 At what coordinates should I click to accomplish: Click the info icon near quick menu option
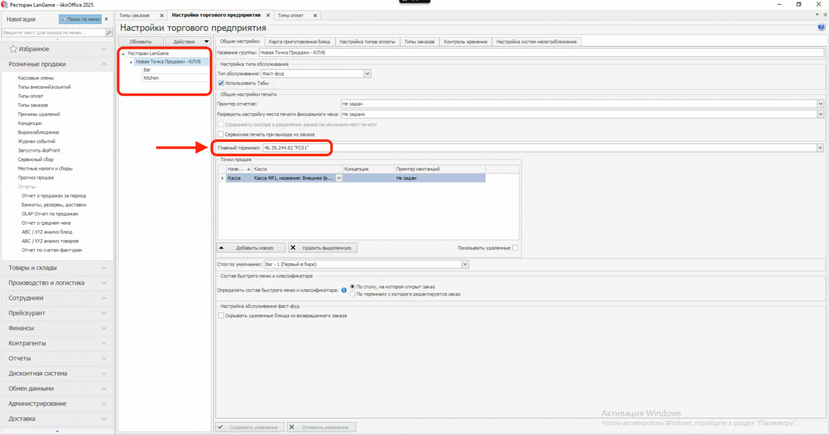coord(344,290)
